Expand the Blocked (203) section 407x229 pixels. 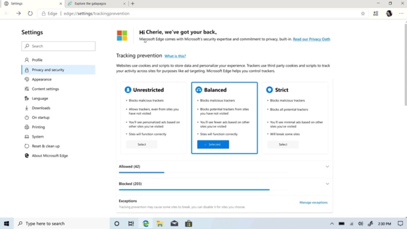point(327,184)
